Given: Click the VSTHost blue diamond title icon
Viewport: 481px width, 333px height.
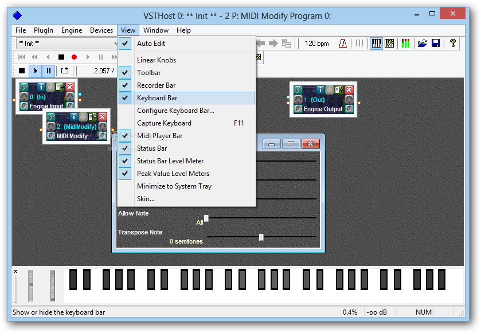Looking at the screenshot, I should (x=17, y=15).
